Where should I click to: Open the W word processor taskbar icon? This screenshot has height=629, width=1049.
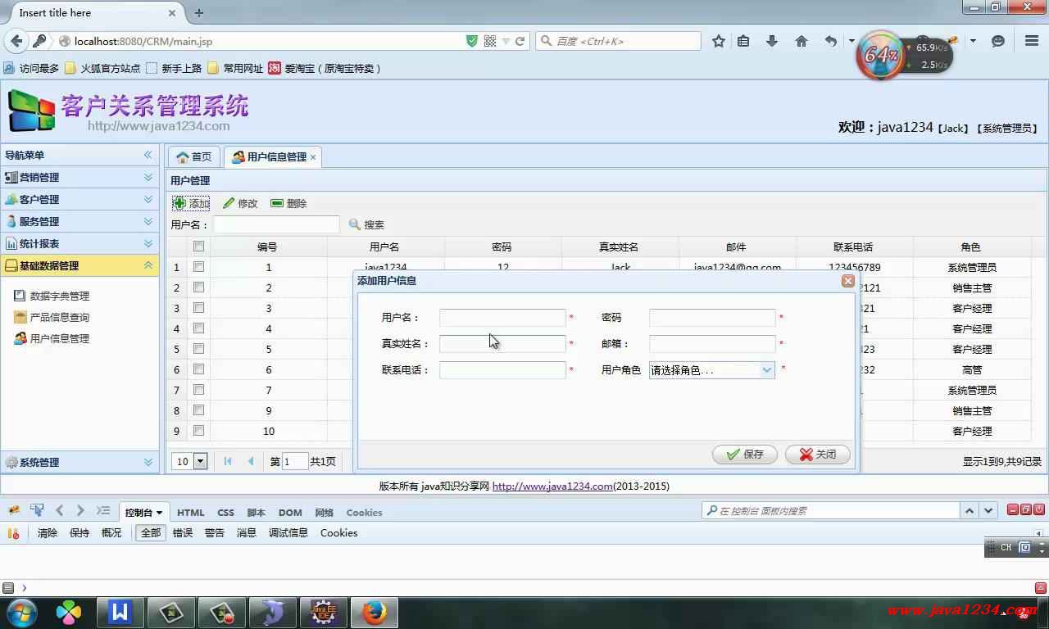point(120,612)
